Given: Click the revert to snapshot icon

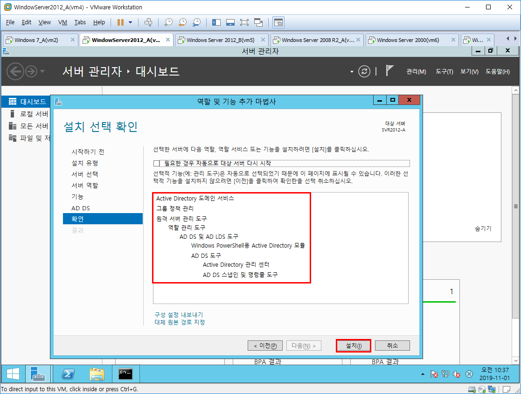Looking at the screenshot, I should [182, 22].
